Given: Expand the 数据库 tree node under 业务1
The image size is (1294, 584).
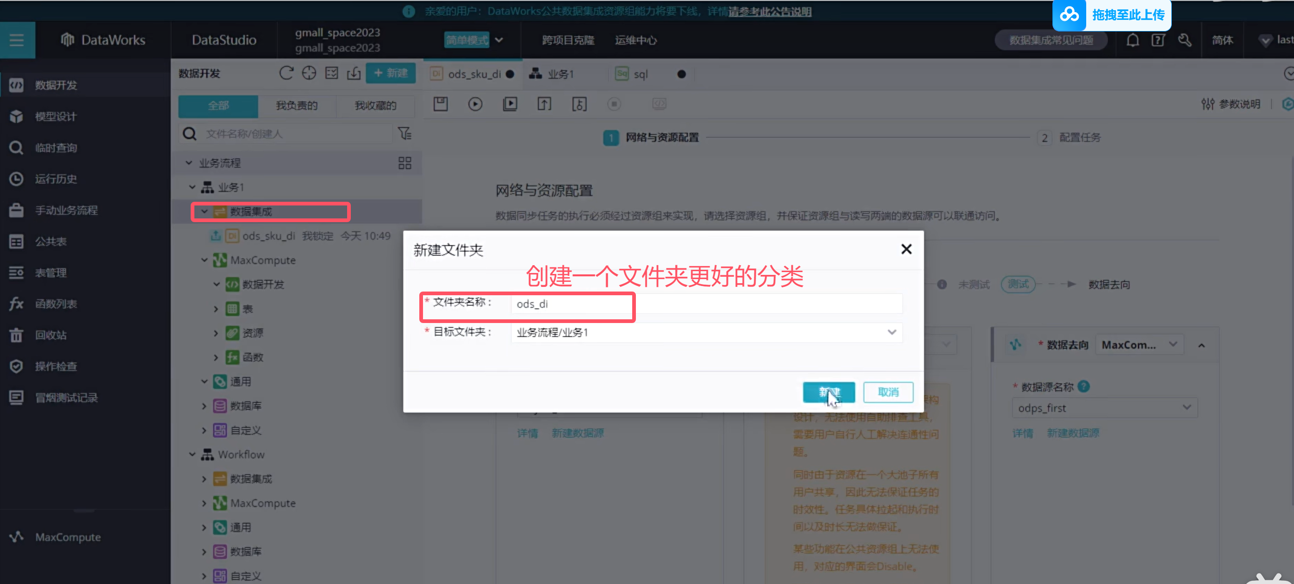Looking at the screenshot, I should [x=204, y=406].
